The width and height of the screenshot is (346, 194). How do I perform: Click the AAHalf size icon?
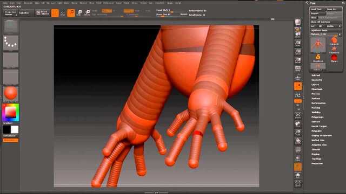click(298, 60)
